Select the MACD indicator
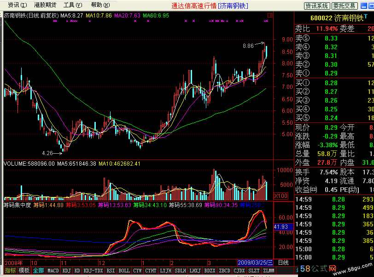This screenshot has height=277, width=374. click(x=53, y=270)
